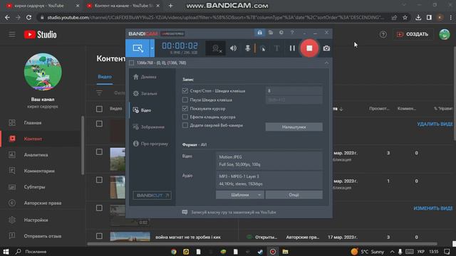Sort by date column arrow
The height and width of the screenshot is (256, 456).
click(x=341, y=109)
